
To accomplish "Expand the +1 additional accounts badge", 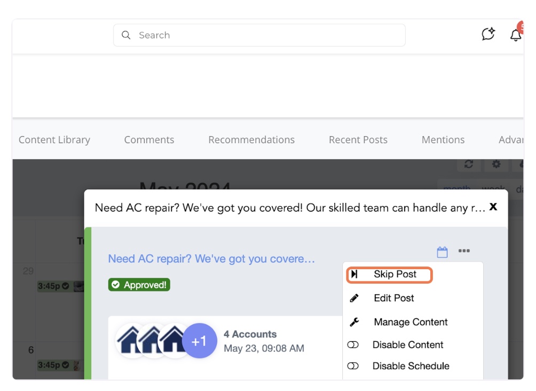I will [x=199, y=341].
